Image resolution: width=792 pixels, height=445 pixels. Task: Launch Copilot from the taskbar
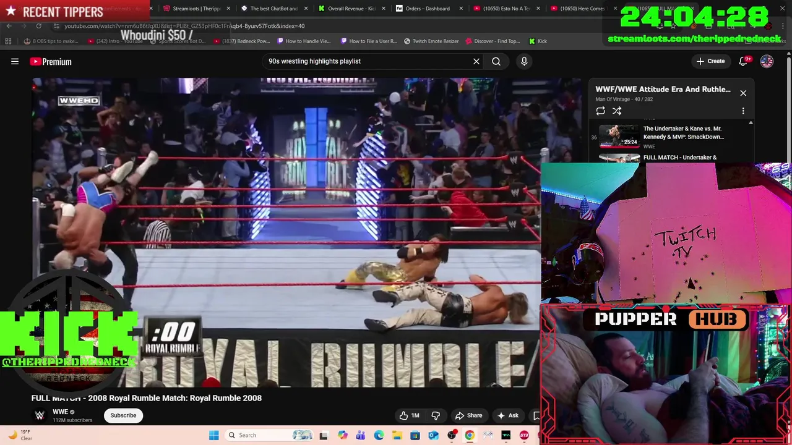click(342, 435)
